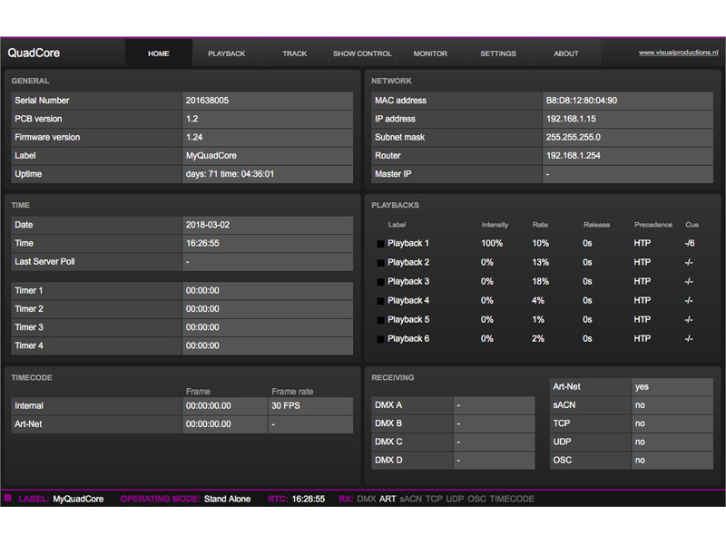Open the Precedence selector for Playback 4
726x544 pixels.
(642, 300)
